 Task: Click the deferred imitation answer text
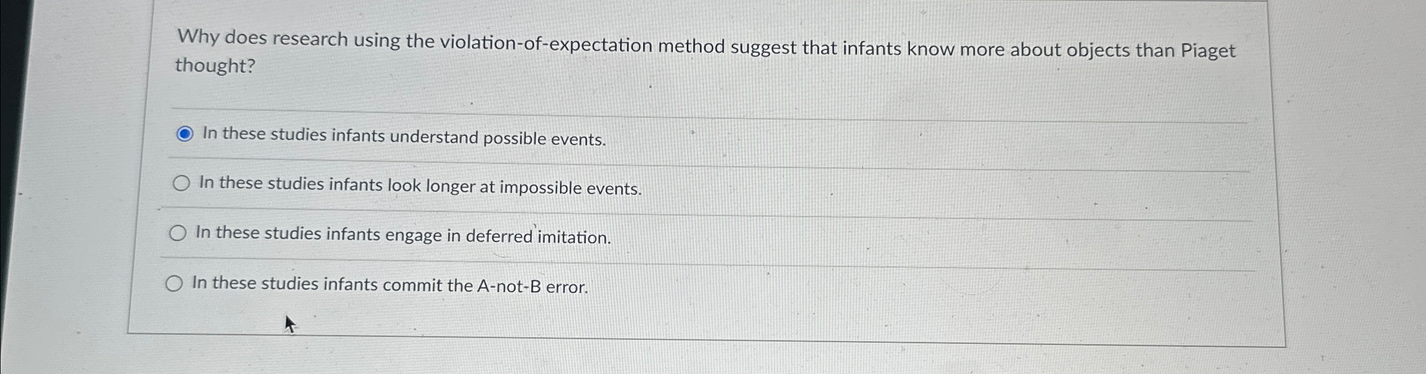coord(403,235)
